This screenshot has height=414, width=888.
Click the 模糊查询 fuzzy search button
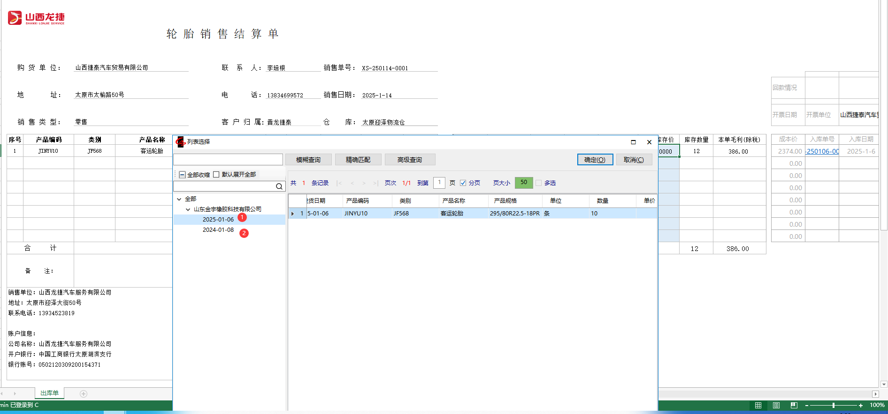(308, 160)
